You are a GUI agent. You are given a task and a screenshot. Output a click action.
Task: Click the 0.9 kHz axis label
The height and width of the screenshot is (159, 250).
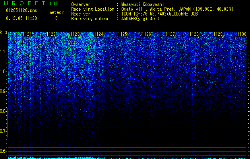point(3,91)
